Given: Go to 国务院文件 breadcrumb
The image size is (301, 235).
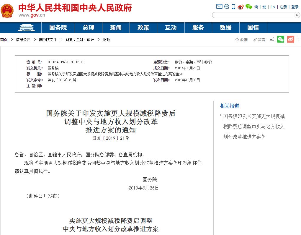Looking at the screenshot, I should tap(48, 40).
